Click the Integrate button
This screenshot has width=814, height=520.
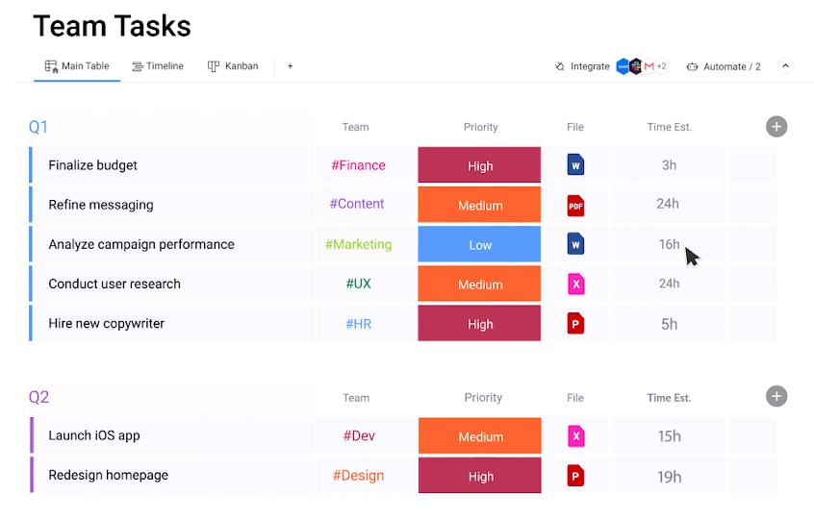[x=582, y=66]
